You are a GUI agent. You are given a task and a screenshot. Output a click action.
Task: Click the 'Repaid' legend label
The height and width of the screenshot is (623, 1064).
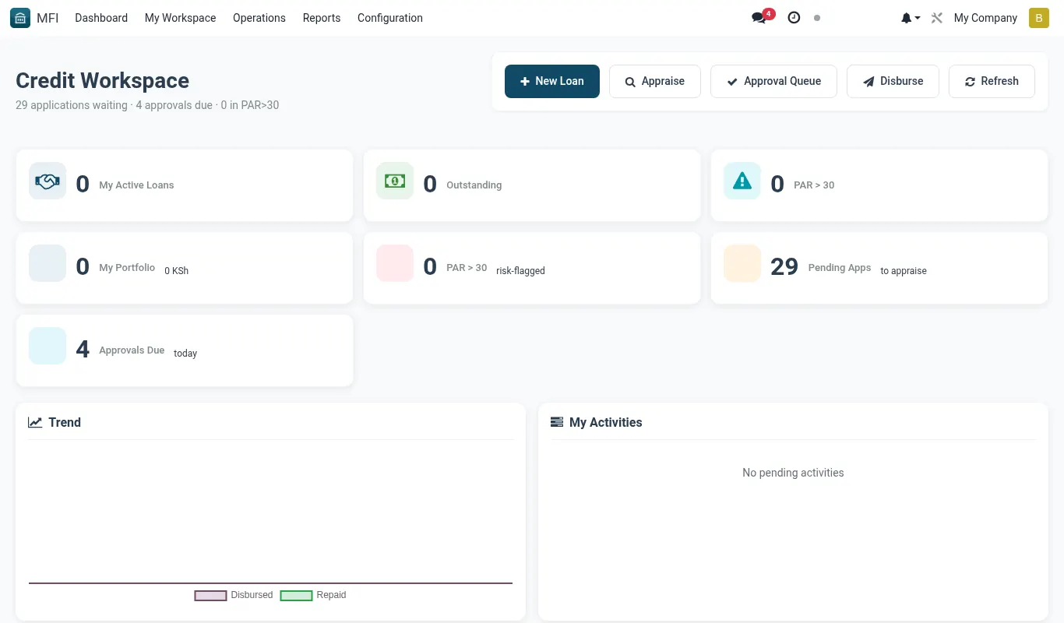(331, 595)
